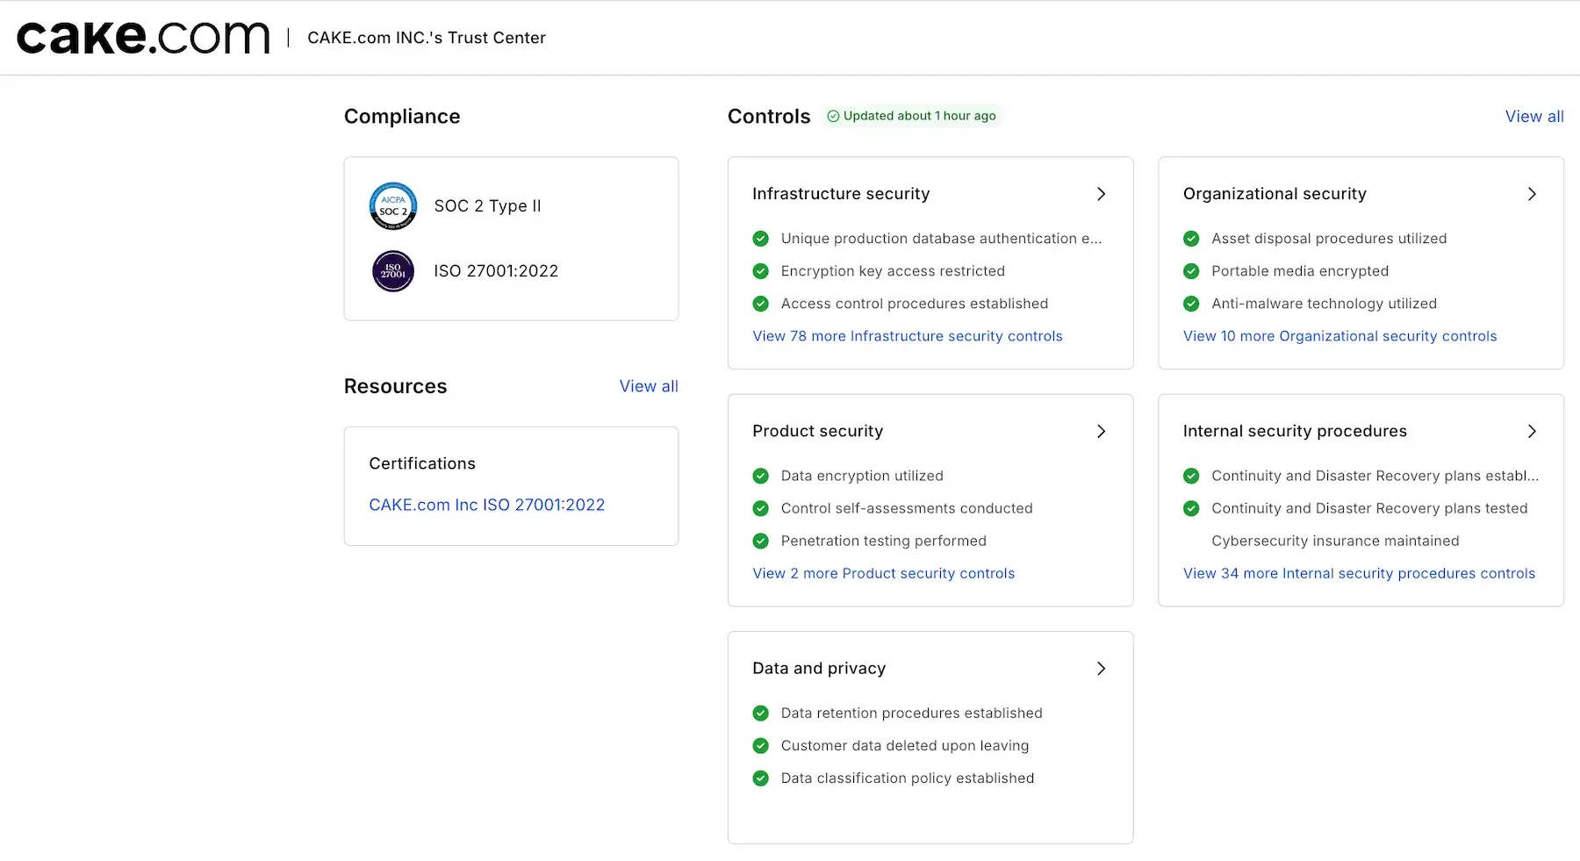Viewport: 1580px width, 861px height.
Task: Click the AICPA SOC 2 badge icon
Action: [x=393, y=206]
